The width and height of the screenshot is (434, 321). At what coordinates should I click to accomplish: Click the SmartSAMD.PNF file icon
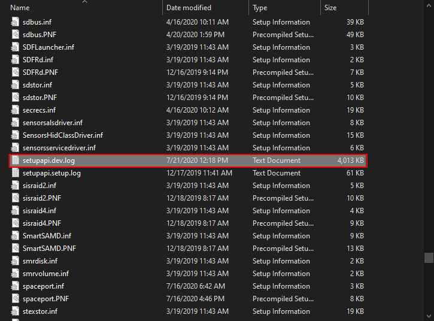click(x=15, y=249)
